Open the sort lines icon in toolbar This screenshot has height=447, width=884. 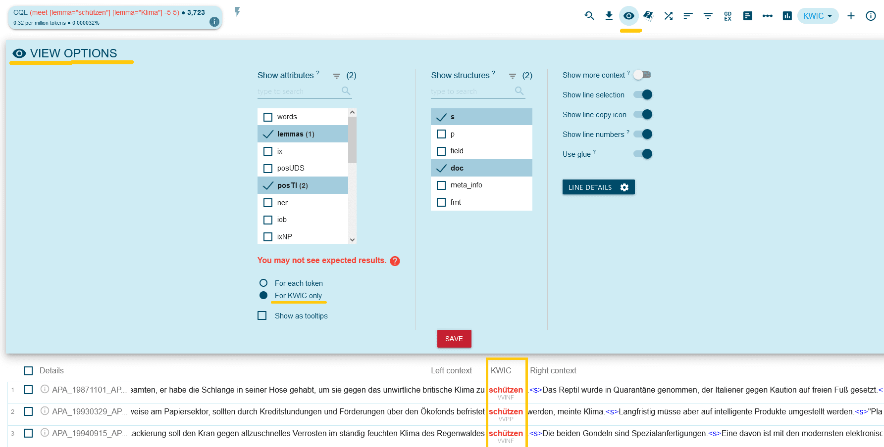(688, 16)
